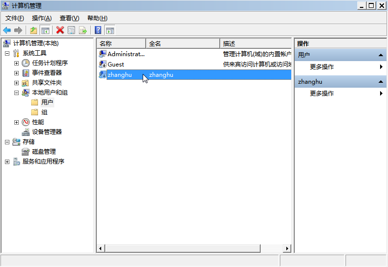Select the Guest user account row
Image resolution: width=388 pixels, height=267 pixels.
tap(116, 65)
